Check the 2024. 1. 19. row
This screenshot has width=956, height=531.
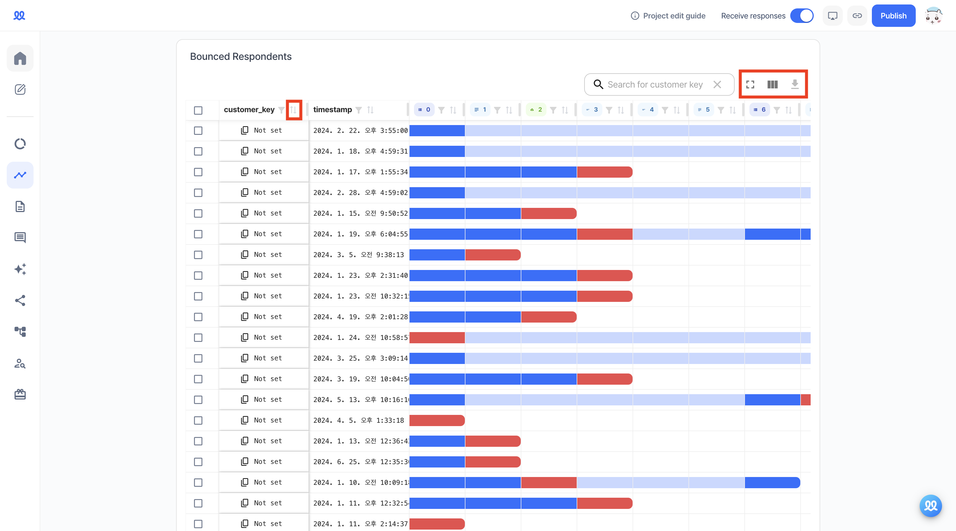(x=198, y=234)
